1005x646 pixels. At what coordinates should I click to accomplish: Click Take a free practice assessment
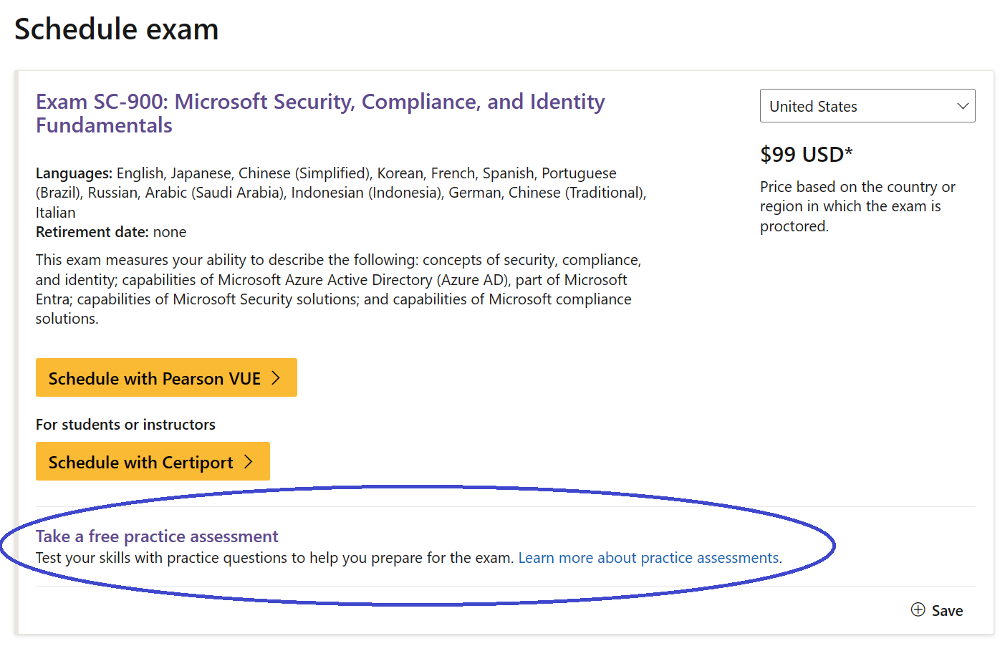pos(157,536)
